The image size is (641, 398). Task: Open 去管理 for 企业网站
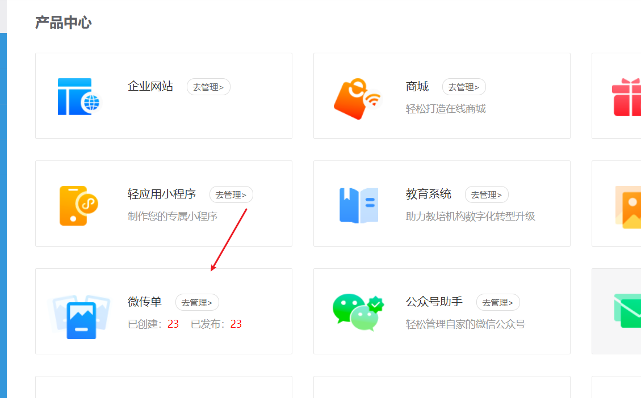pyautogui.click(x=208, y=87)
